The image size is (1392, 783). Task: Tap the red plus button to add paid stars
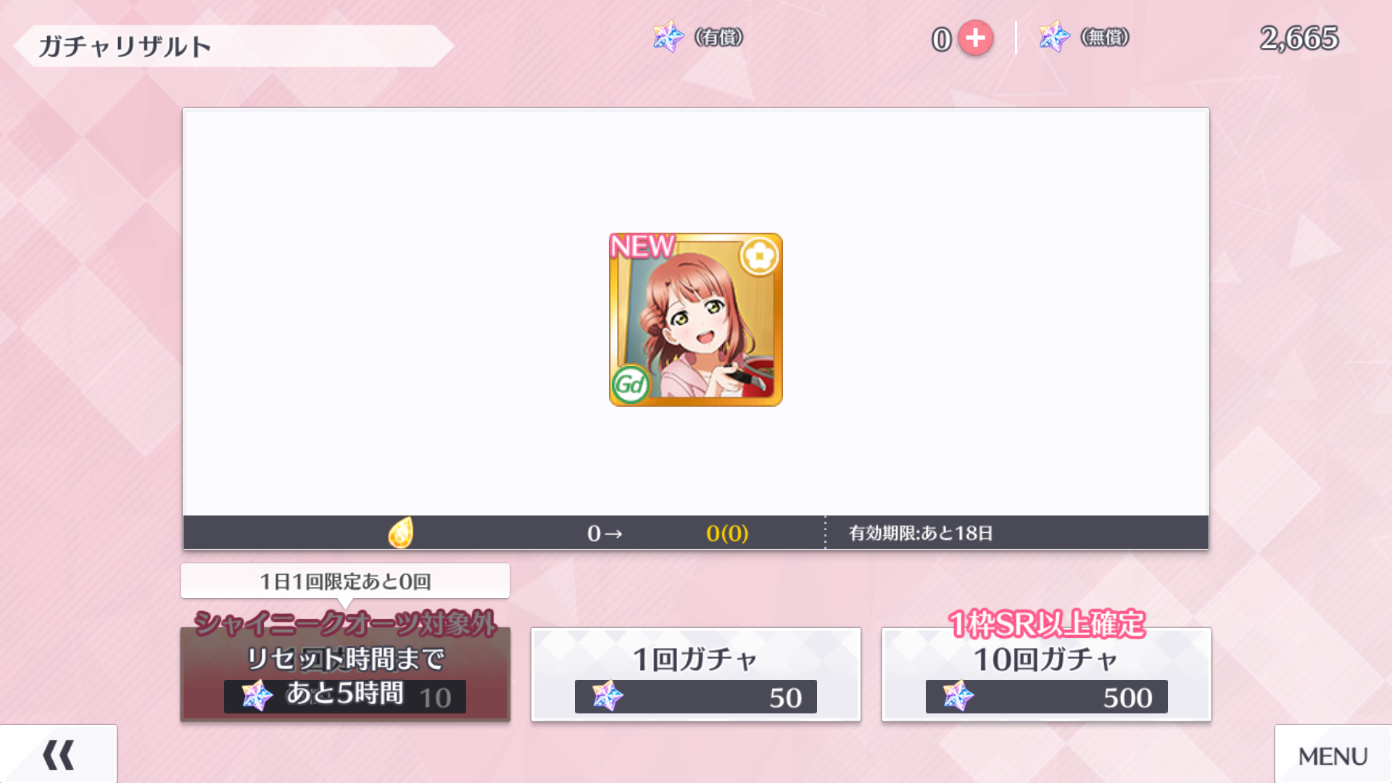tap(975, 38)
